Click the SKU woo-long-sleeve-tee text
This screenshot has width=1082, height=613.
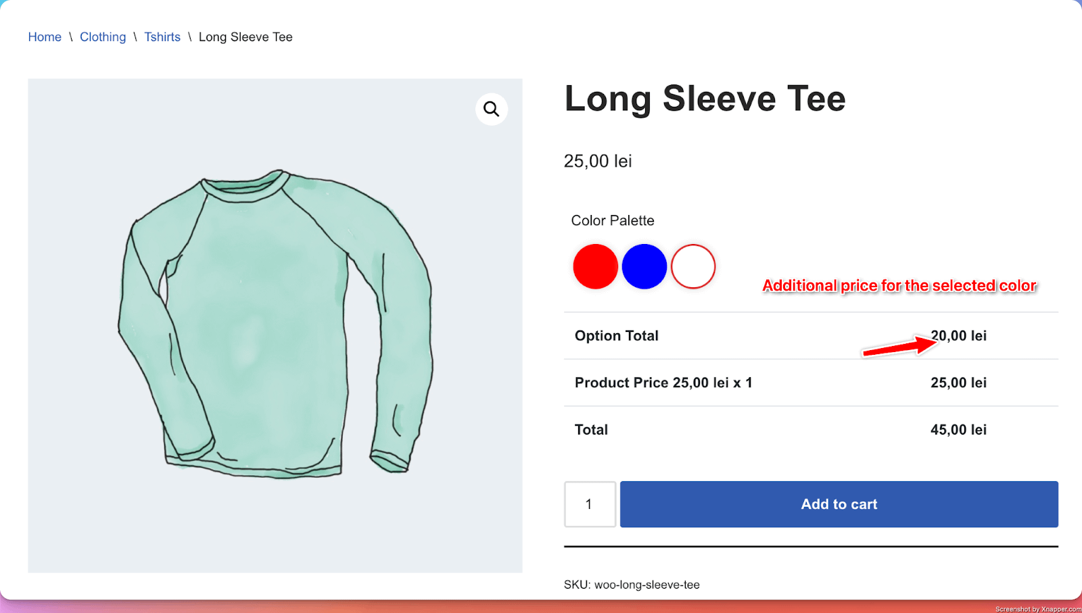tap(632, 585)
